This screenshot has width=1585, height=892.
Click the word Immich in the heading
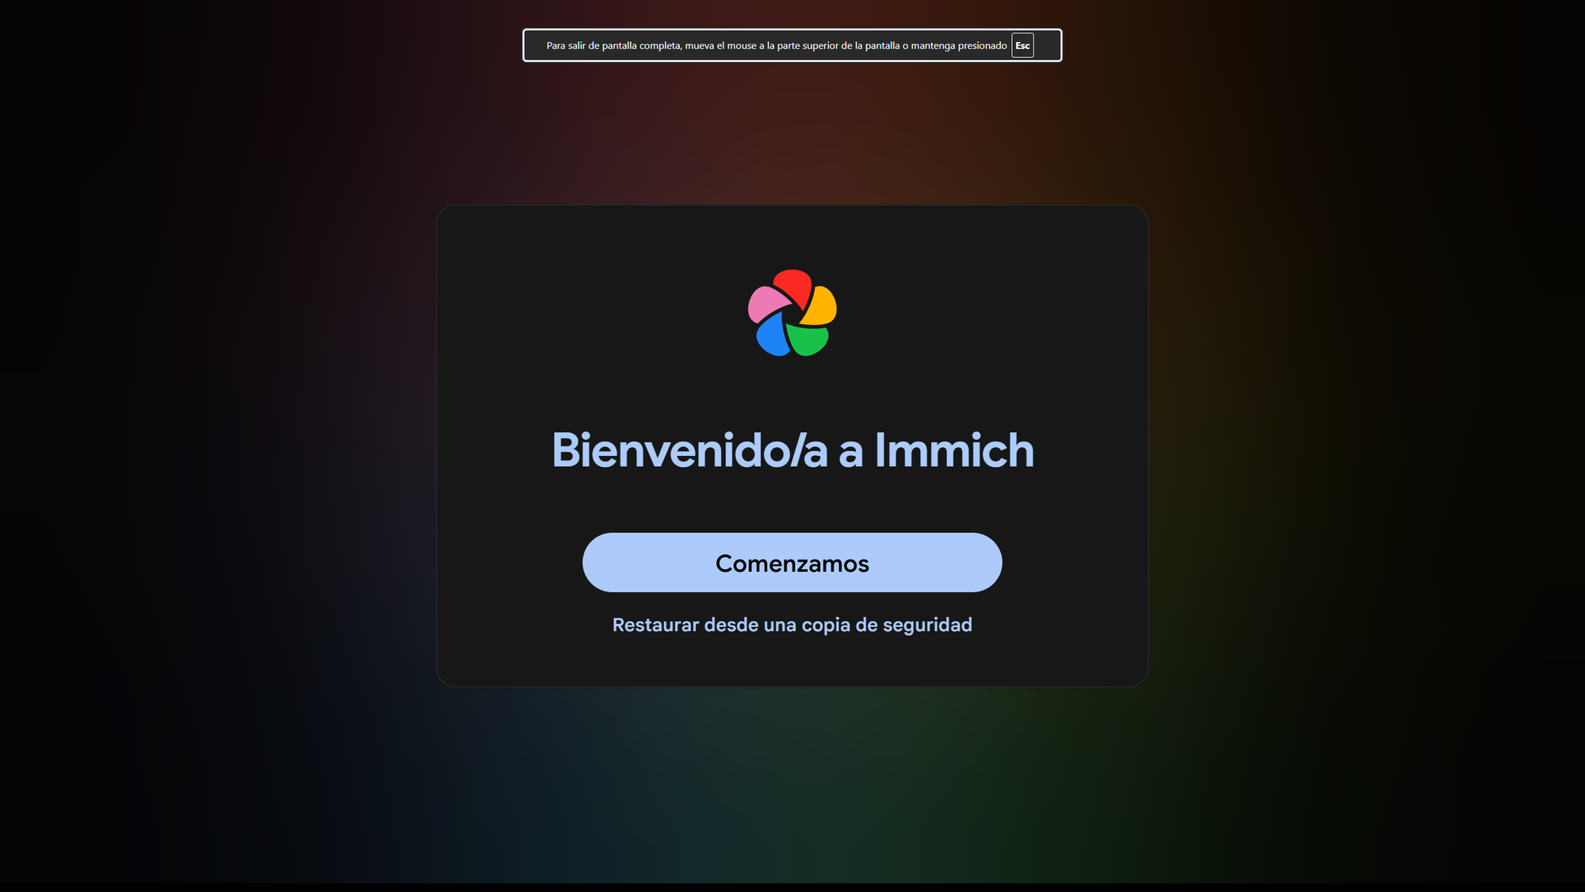[x=954, y=450]
